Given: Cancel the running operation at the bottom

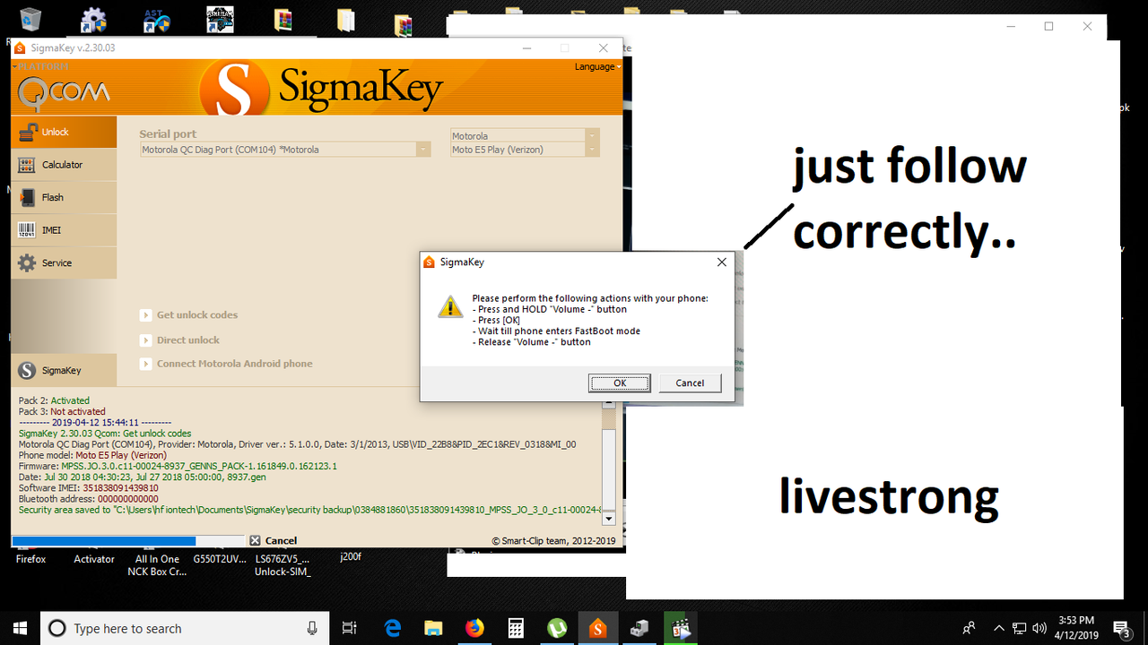Looking at the screenshot, I should 274,540.
